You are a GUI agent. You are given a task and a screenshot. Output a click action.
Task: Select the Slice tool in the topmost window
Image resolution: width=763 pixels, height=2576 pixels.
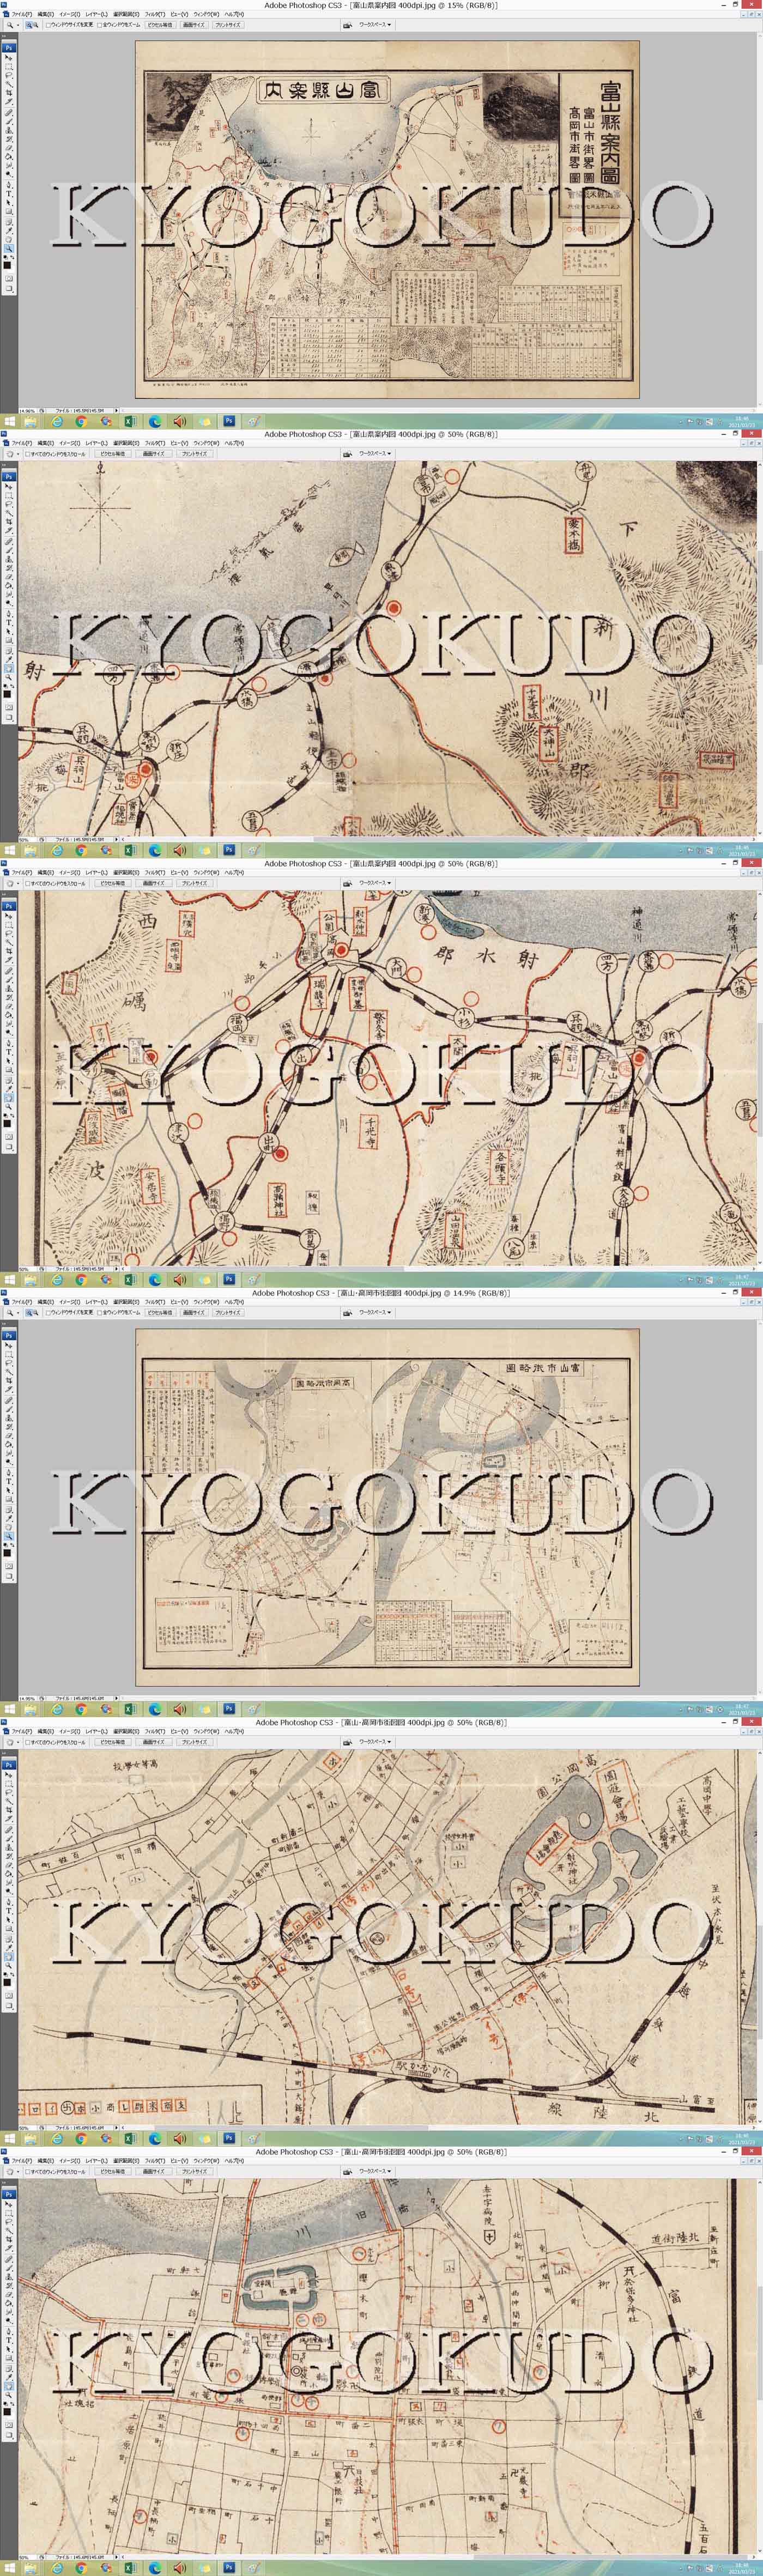click(x=9, y=101)
